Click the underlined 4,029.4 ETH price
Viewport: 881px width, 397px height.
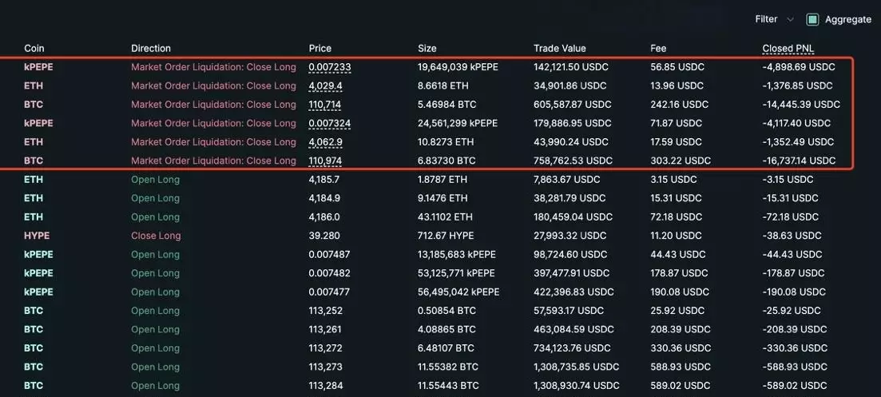click(325, 85)
